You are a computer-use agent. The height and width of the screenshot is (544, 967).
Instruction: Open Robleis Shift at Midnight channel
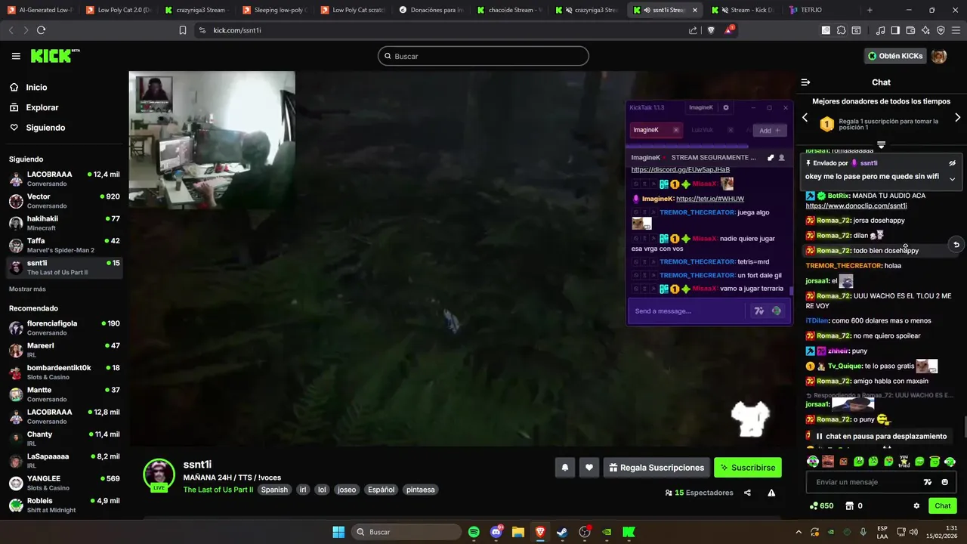click(64, 505)
